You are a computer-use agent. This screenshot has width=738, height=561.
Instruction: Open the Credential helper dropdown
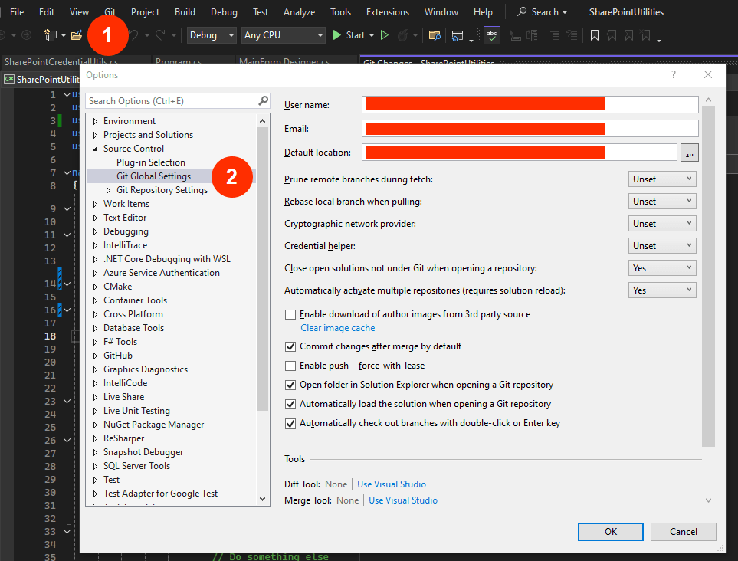(662, 246)
